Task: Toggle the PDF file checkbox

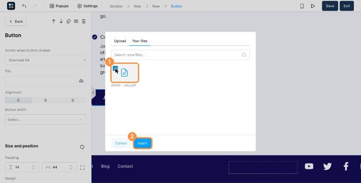Action: (115, 68)
